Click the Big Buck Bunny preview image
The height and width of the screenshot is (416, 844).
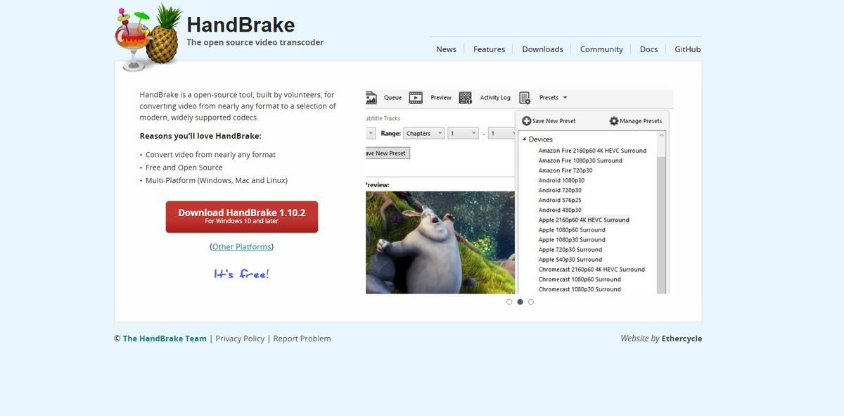pyautogui.click(x=440, y=242)
